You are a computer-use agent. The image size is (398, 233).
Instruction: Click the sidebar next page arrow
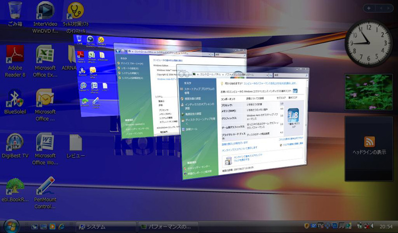(x=388, y=8)
